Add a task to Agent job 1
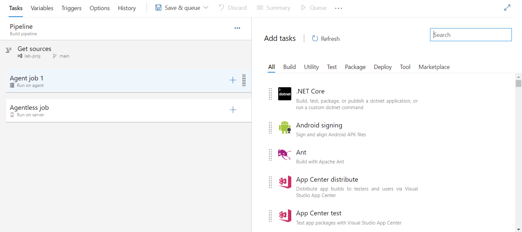The image size is (522, 232). tap(233, 80)
